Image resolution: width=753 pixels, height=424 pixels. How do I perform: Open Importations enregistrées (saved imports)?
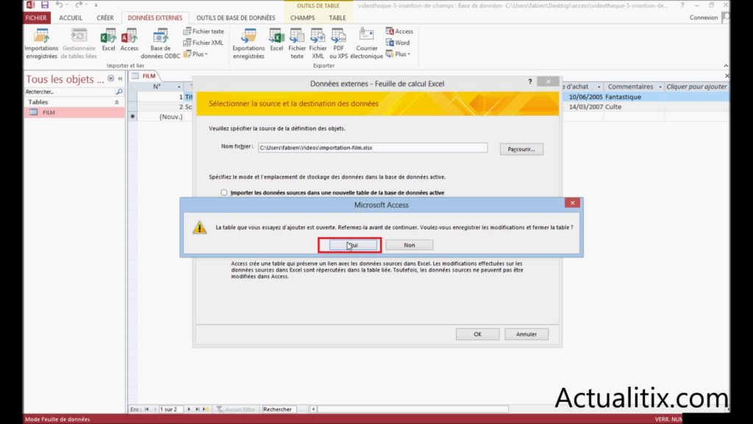pyautogui.click(x=41, y=43)
